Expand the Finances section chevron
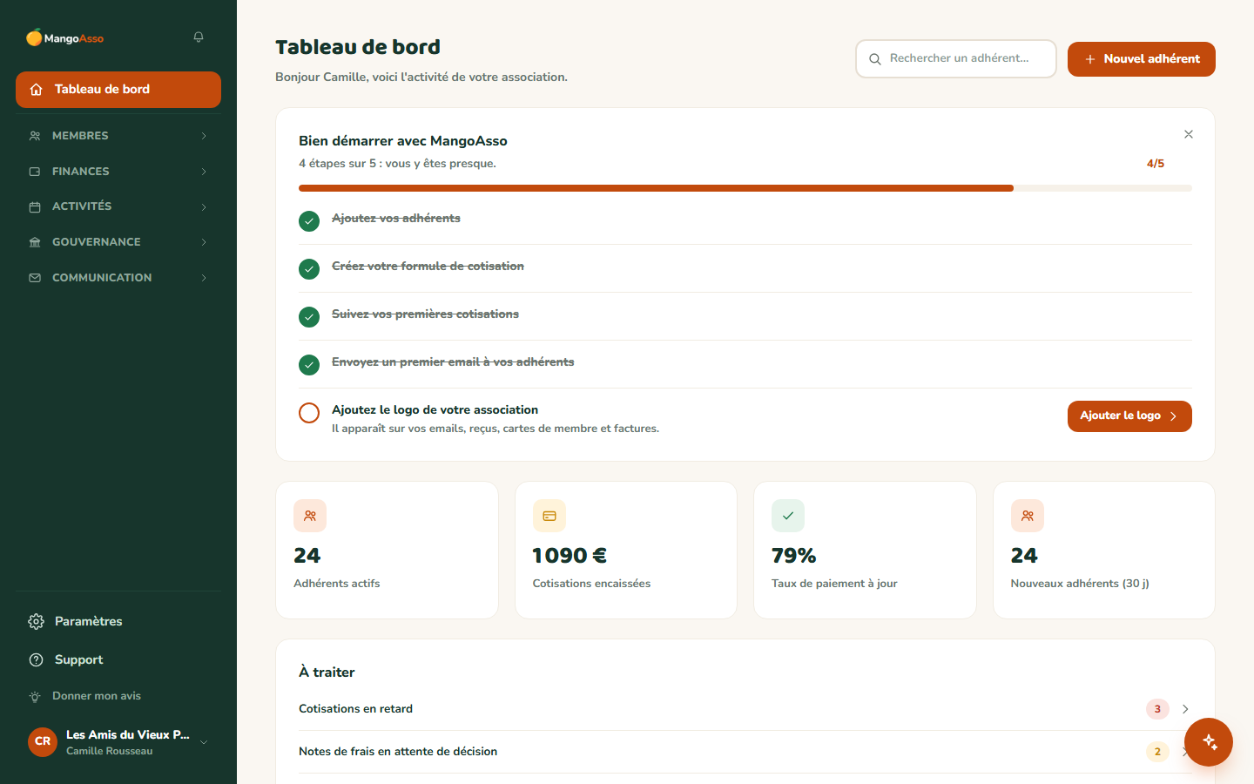This screenshot has height=784, width=1254. pyautogui.click(x=204, y=172)
